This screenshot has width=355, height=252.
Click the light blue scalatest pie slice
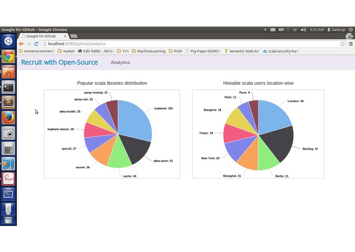tap(134, 121)
